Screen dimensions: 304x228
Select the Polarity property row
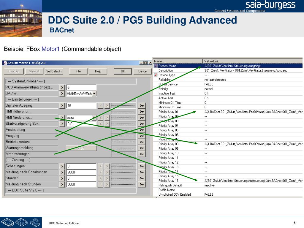pos(228,89)
